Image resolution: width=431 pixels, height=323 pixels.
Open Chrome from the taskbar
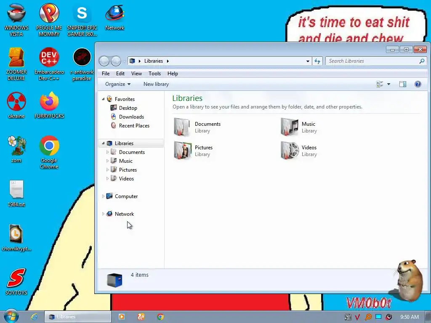(x=160, y=317)
